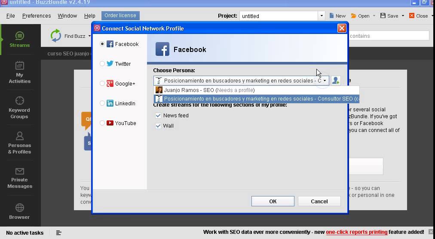The image size is (435, 239).
Task: Click the Close project icon
Action: click(x=412, y=15)
